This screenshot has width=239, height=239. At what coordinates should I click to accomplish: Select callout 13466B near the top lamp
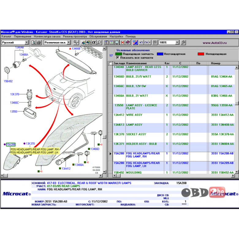click(76, 48)
